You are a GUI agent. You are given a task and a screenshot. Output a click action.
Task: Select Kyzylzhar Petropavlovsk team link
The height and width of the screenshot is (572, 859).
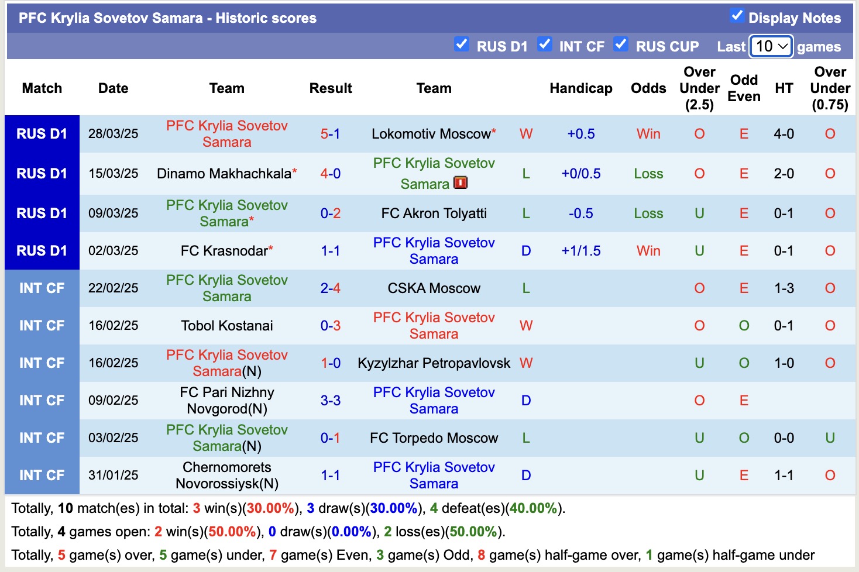(434, 363)
